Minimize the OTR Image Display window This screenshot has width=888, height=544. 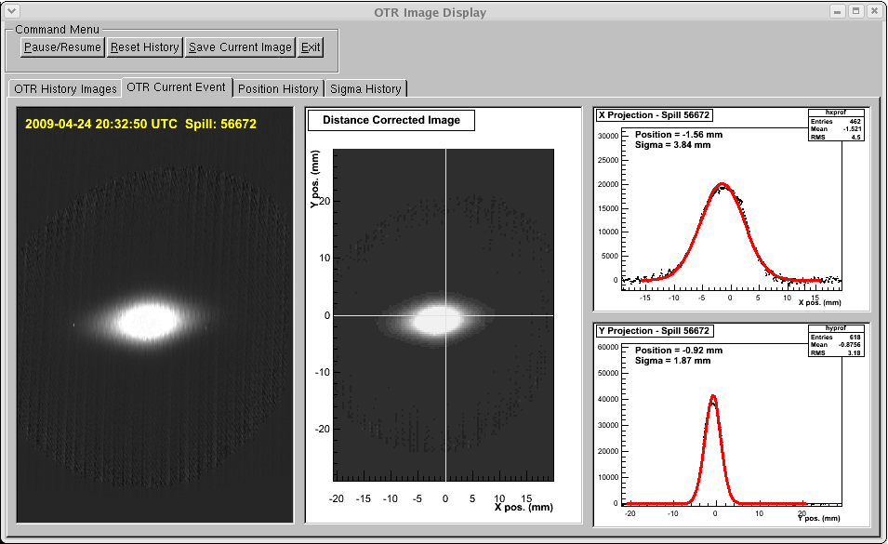click(838, 12)
